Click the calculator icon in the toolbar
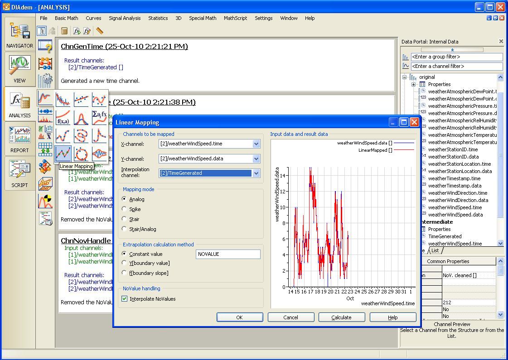 pyautogui.click(x=64, y=31)
